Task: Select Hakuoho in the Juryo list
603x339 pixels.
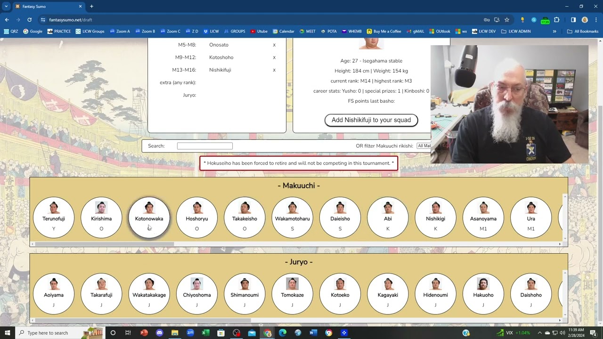Action: (483, 293)
